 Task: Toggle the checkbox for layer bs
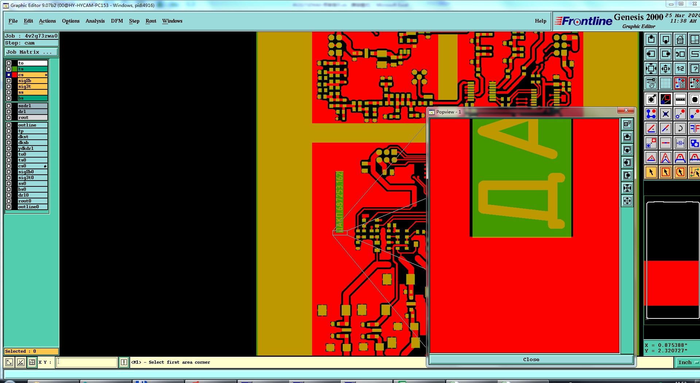pos(9,98)
